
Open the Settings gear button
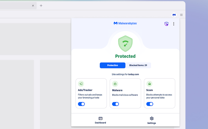coord(152,120)
